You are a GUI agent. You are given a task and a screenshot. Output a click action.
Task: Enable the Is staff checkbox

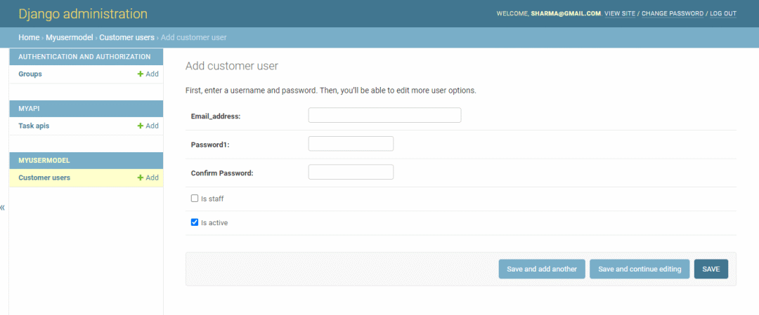(x=195, y=198)
